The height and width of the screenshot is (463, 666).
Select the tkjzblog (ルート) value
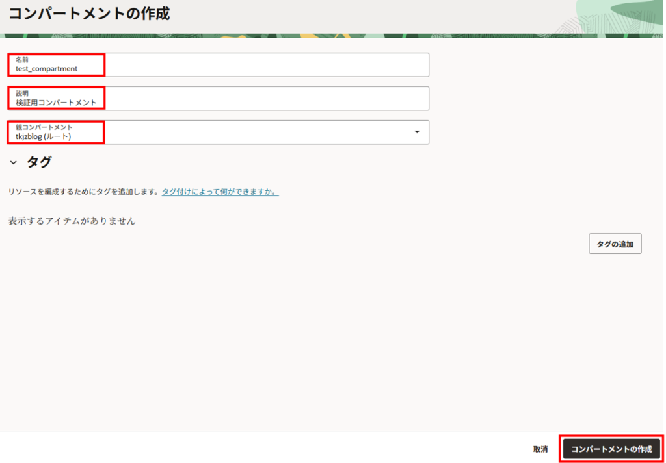(x=43, y=137)
